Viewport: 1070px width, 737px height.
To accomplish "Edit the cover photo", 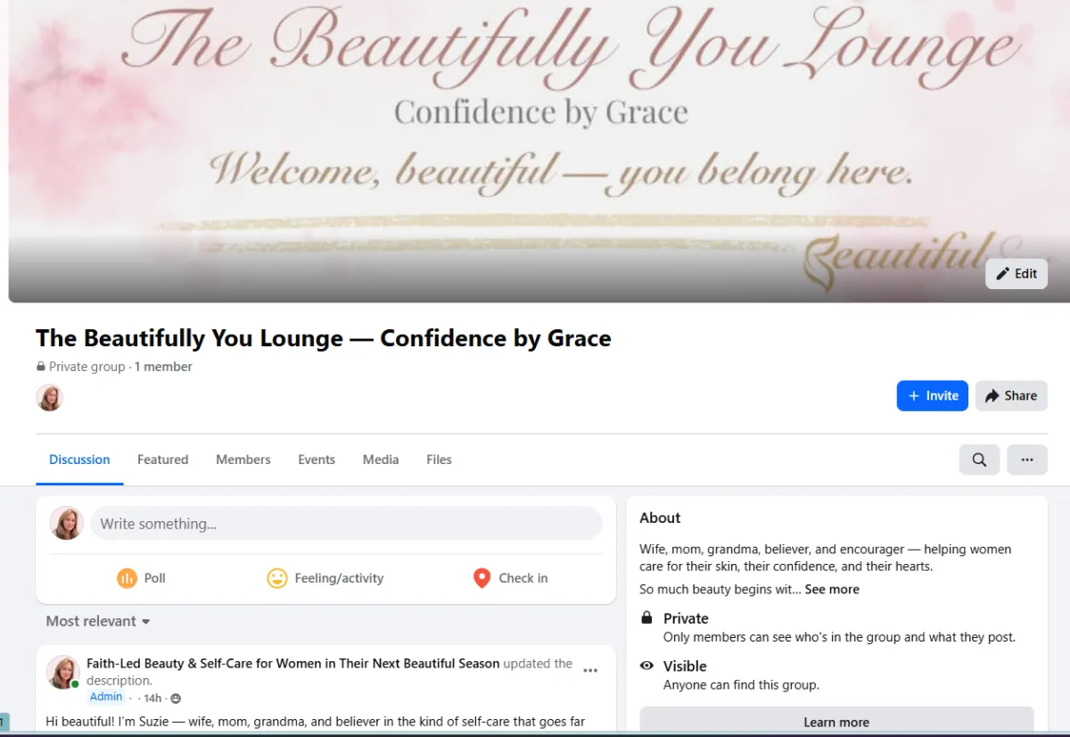I will pyautogui.click(x=1017, y=274).
